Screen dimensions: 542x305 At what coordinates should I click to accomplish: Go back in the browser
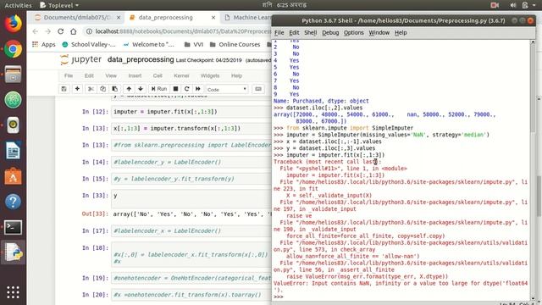36,31
